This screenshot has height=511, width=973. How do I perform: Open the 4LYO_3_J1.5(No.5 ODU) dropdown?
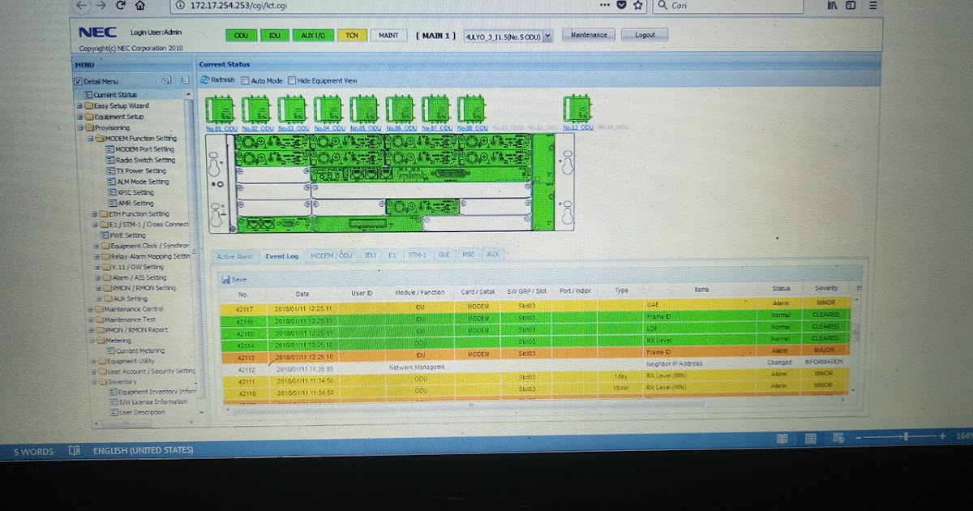tap(547, 36)
